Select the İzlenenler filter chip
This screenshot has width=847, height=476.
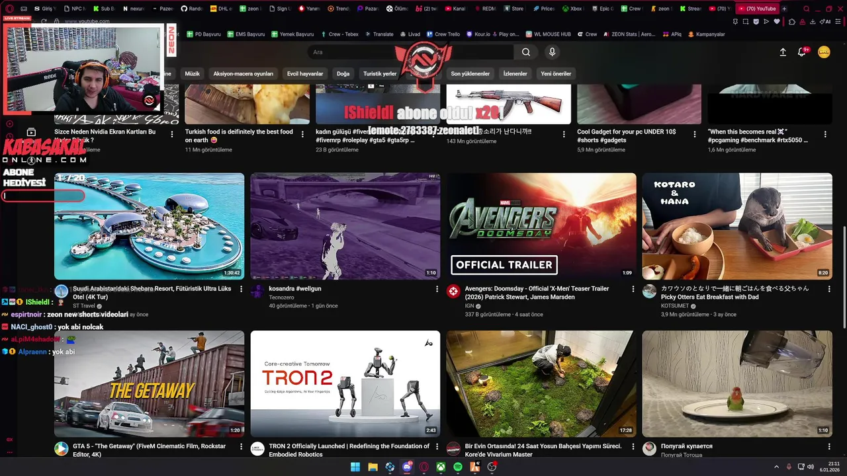pos(515,73)
